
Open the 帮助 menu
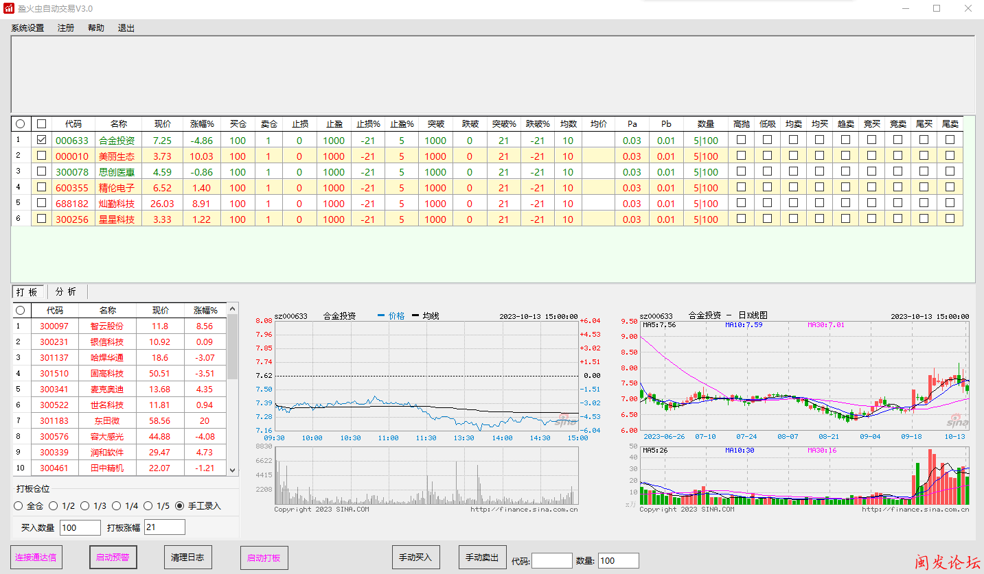(x=96, y=28)
